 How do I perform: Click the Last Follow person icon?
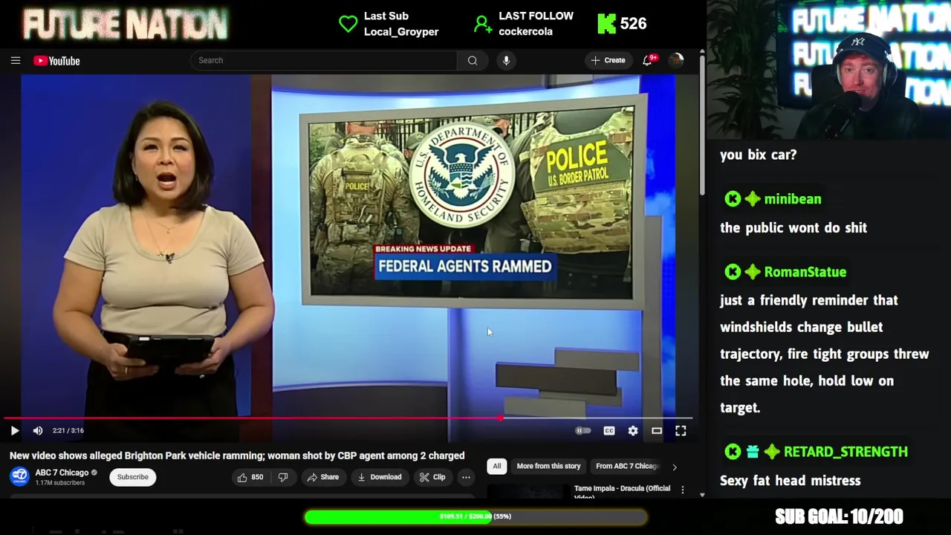point(483,24)
